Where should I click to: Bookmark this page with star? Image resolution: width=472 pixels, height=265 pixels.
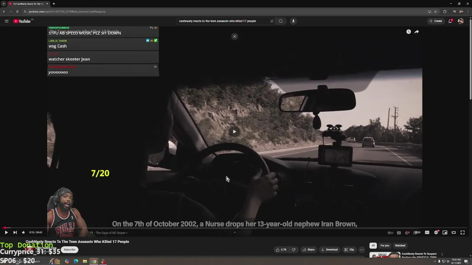[435, 11]
